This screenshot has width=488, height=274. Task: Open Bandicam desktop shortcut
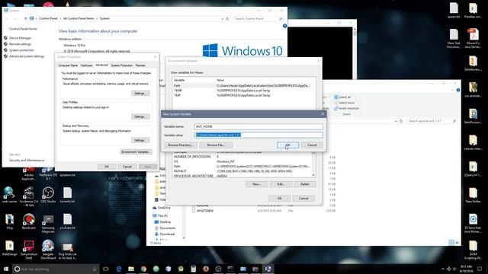point(29,221)
